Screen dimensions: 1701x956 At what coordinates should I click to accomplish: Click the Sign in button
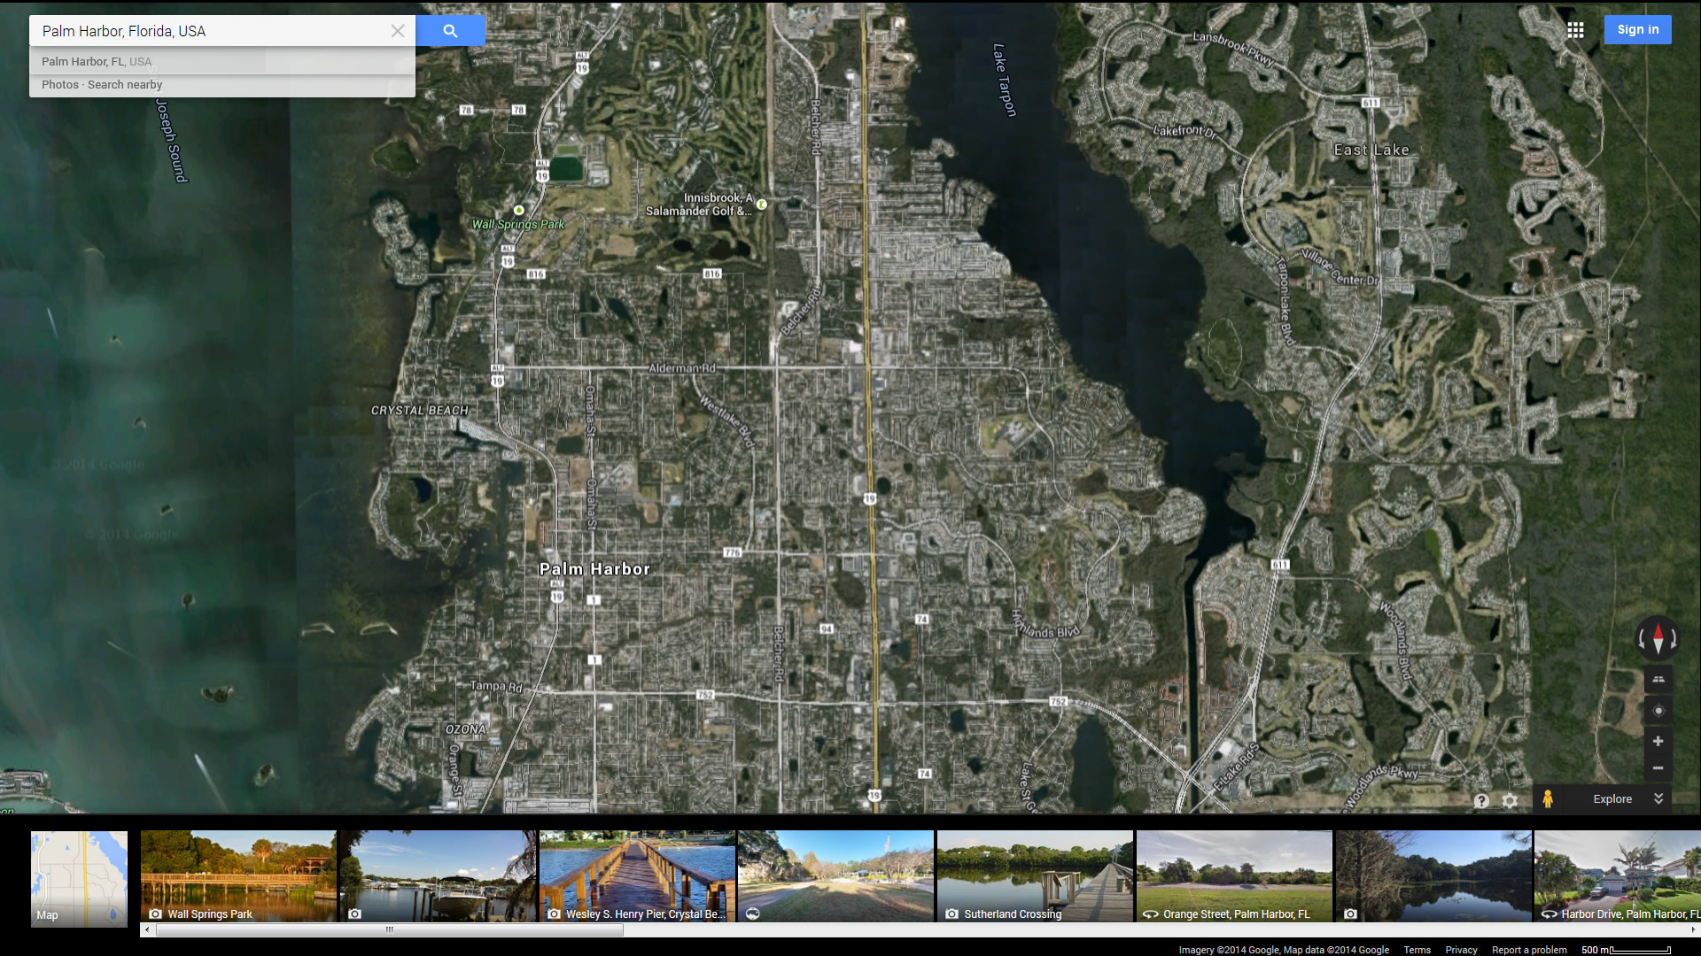[1637, 30]
